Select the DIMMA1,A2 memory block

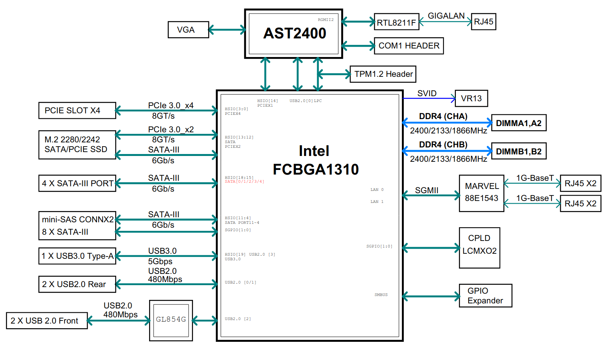[519, 123]
